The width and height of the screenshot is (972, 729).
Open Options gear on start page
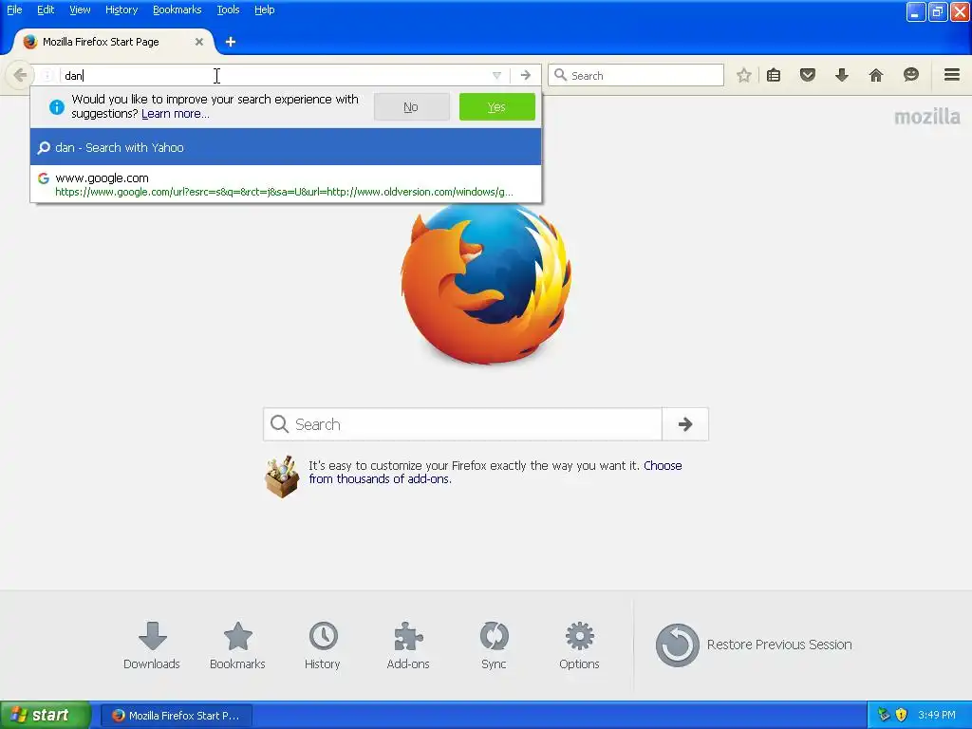point(579,645)
